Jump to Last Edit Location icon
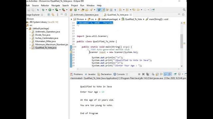 [134, 10]
